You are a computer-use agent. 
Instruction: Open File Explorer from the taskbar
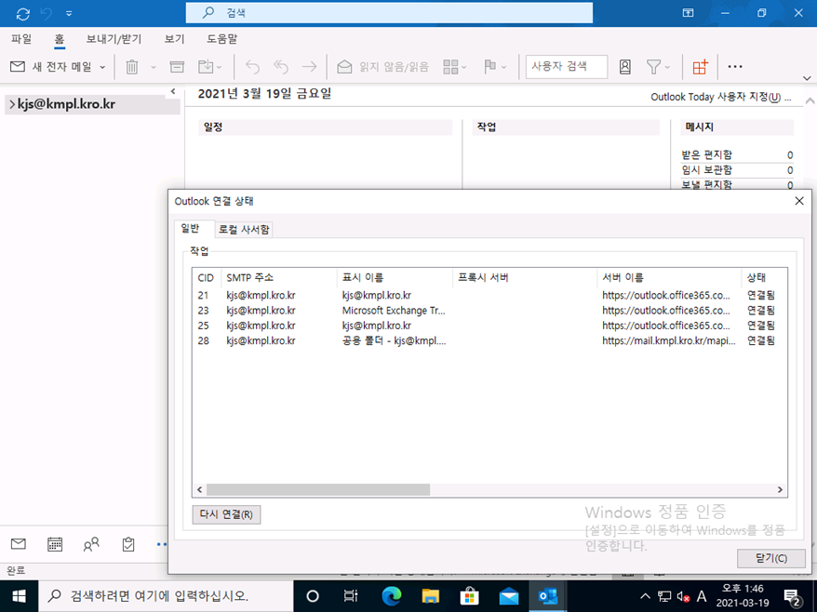(x=431, y=596)
